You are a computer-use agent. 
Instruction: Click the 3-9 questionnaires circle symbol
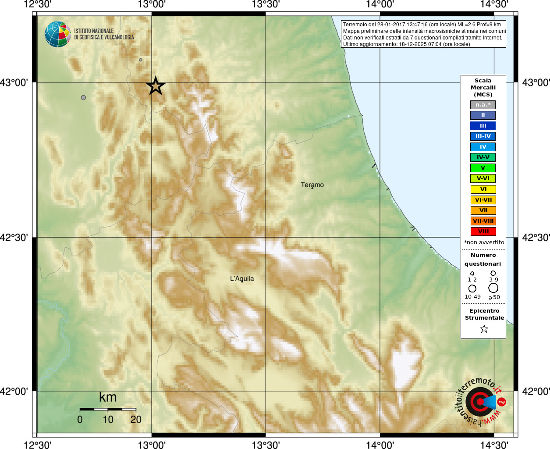point(493,273)
